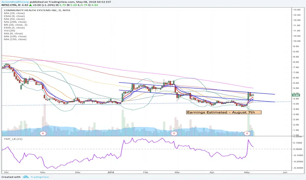
Task: Click the Earnings Estimated August 7th note
Action: [x=224, y=112]
